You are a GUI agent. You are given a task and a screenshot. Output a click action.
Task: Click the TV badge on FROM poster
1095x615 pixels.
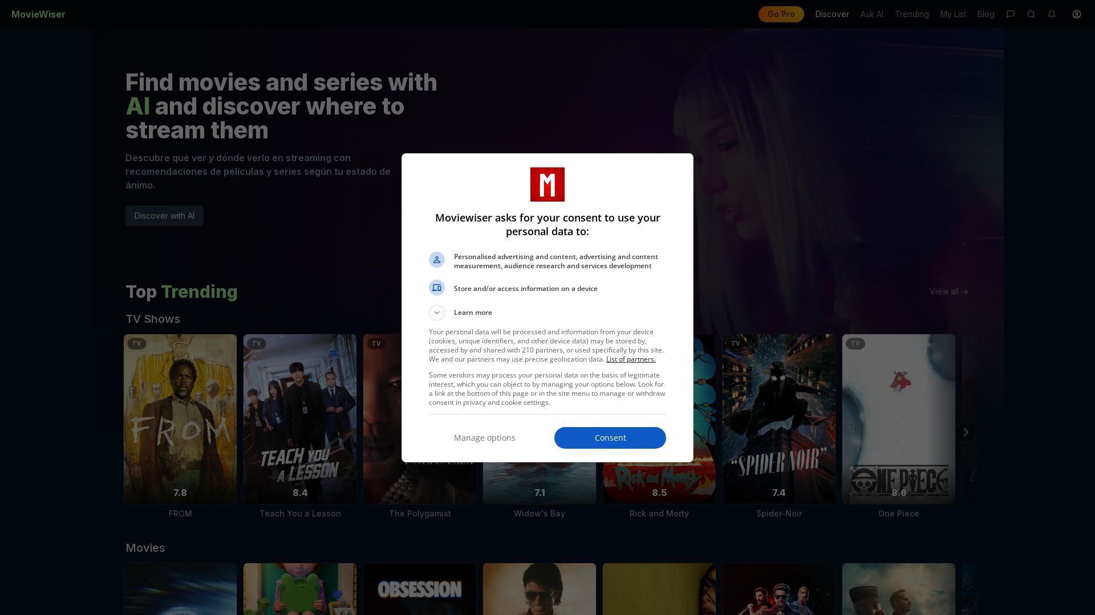tap(137, 343)
